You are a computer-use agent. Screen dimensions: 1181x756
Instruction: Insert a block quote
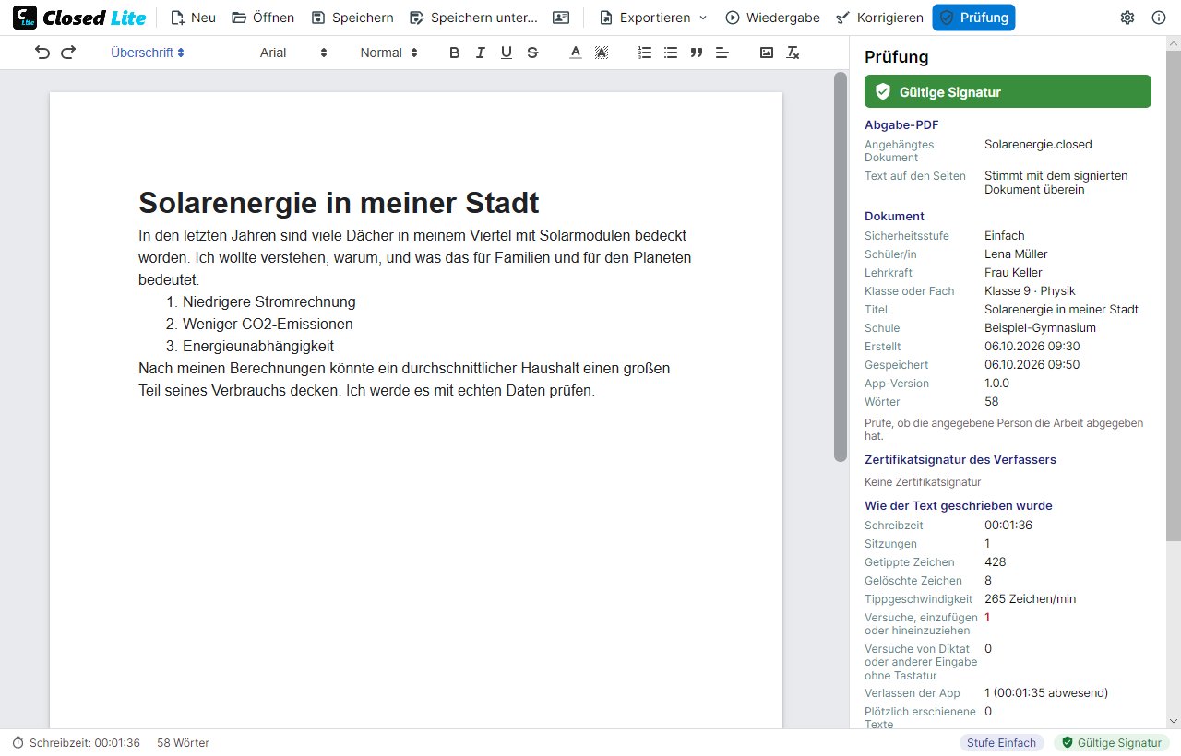pos(697,53)
